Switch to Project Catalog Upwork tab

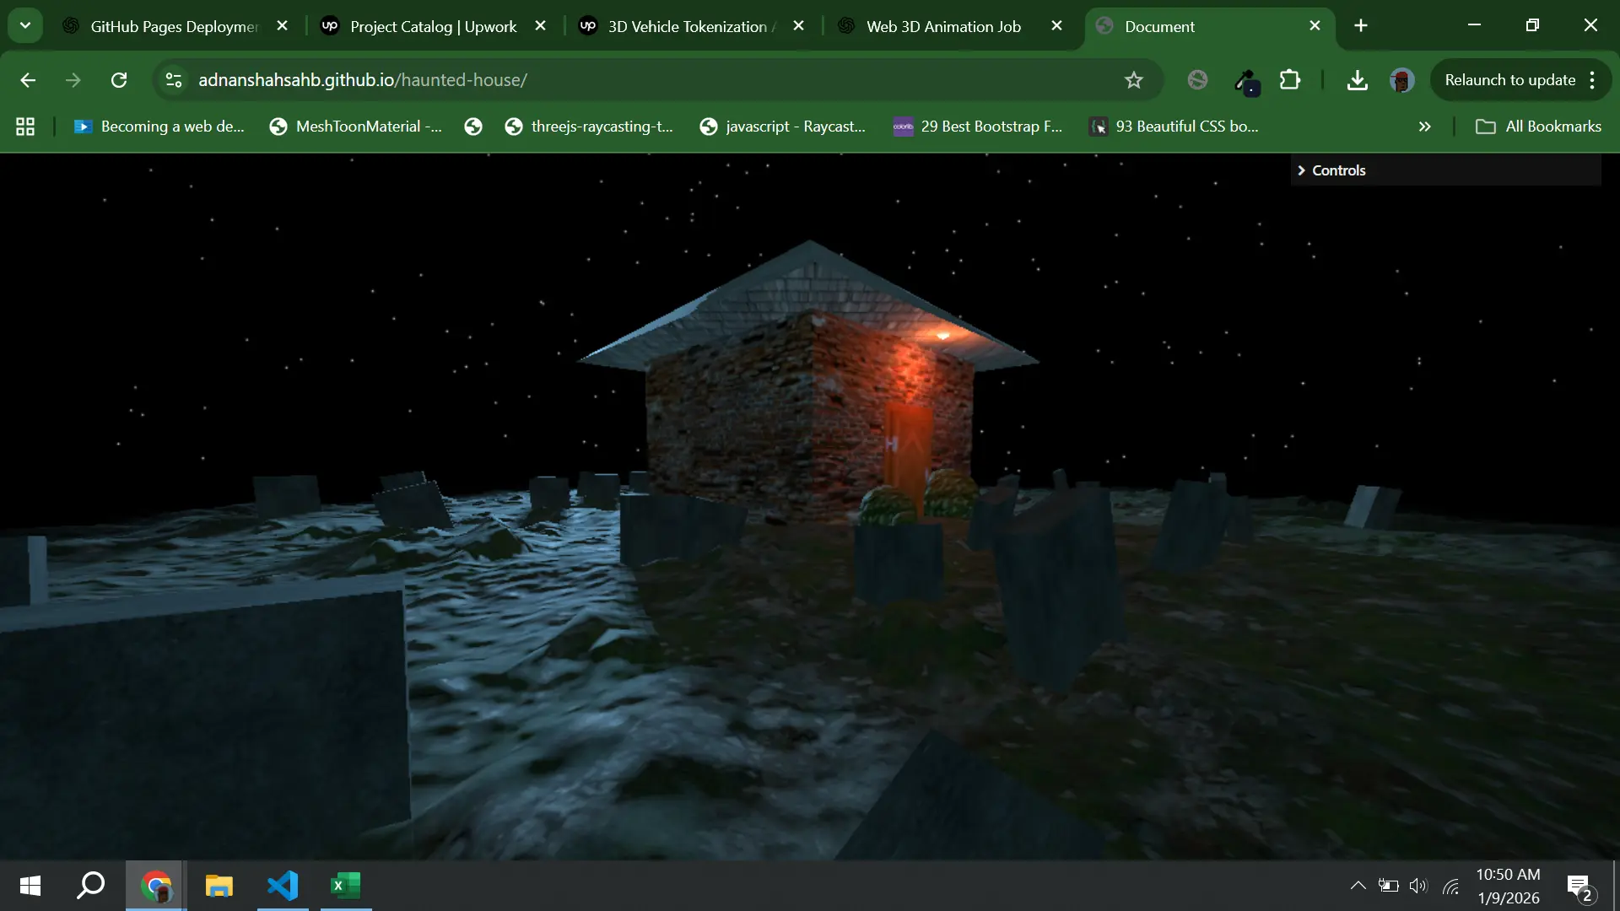click(x=433, y=26)
